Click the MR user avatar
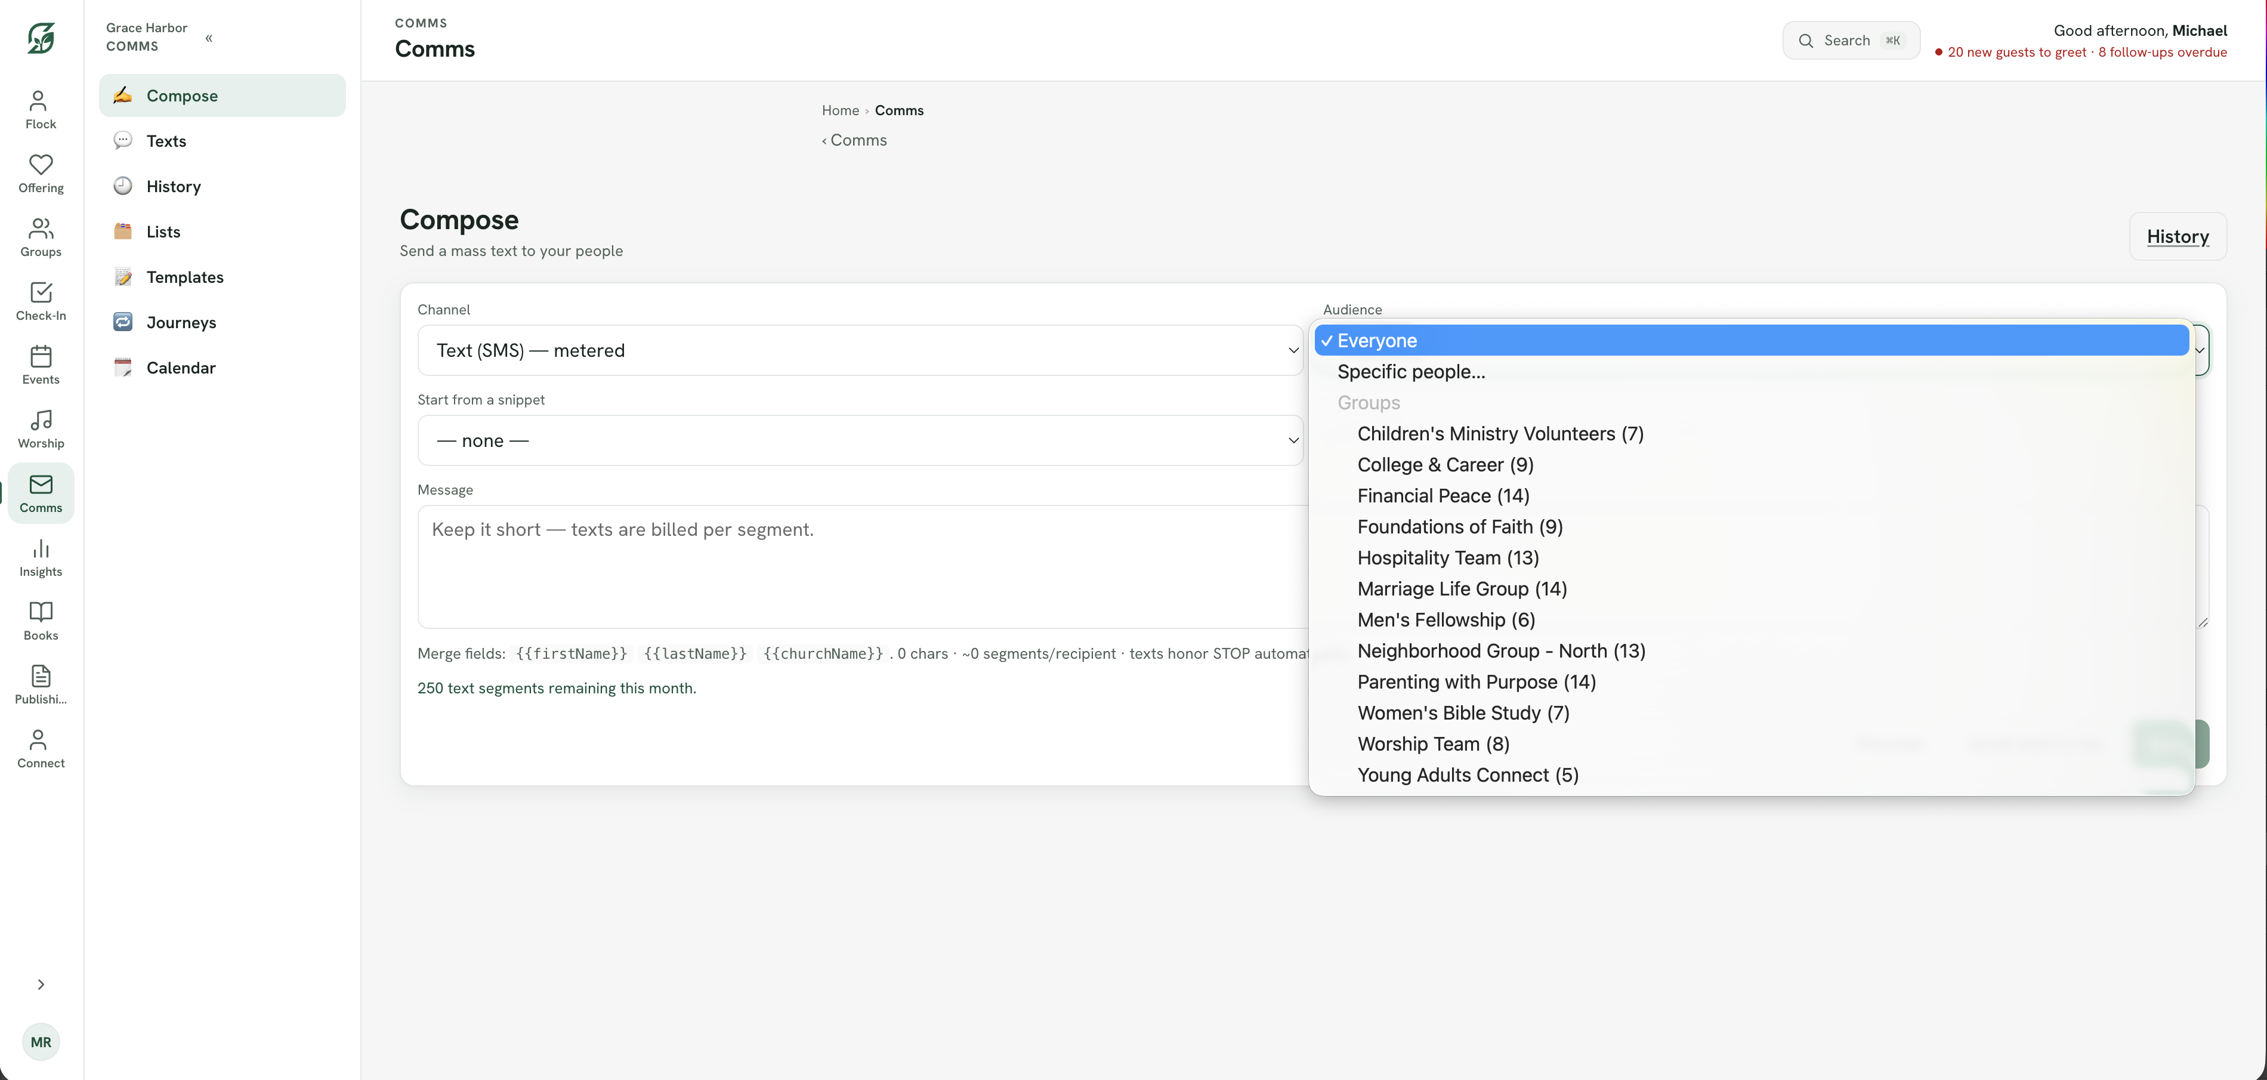The height and width of the screenshot is (1080, 2267). [41, 1042]
